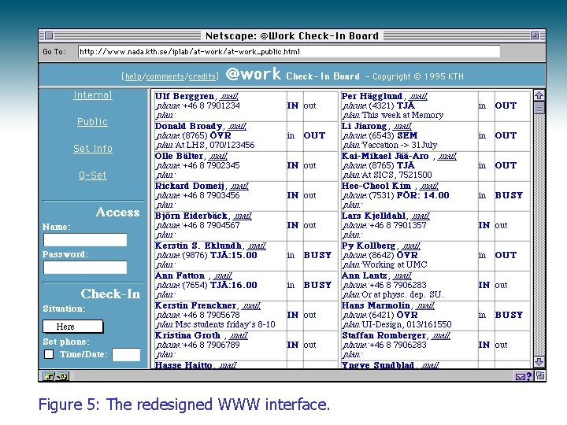Click the mail link for Per Hägglund
567x425 pixels.
418,97
